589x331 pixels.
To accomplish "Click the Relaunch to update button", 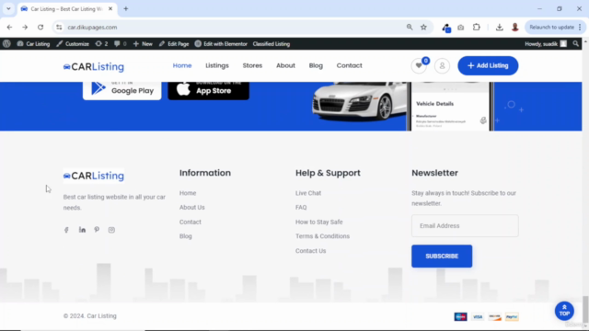I will tap(551, 27).
